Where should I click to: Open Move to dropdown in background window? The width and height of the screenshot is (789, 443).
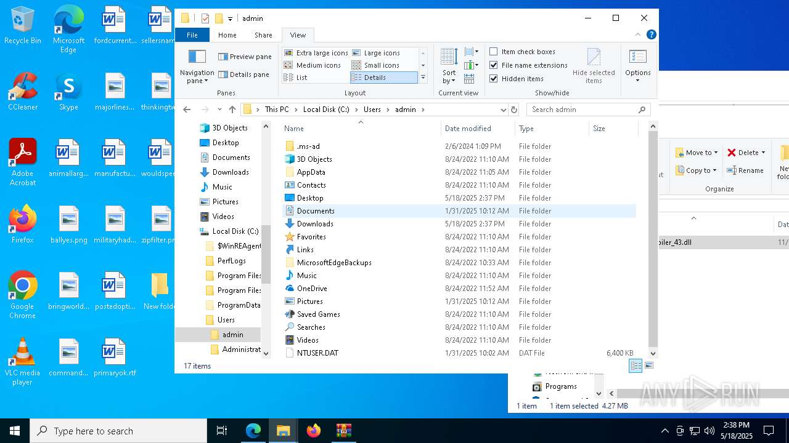[x=697, y=153]
